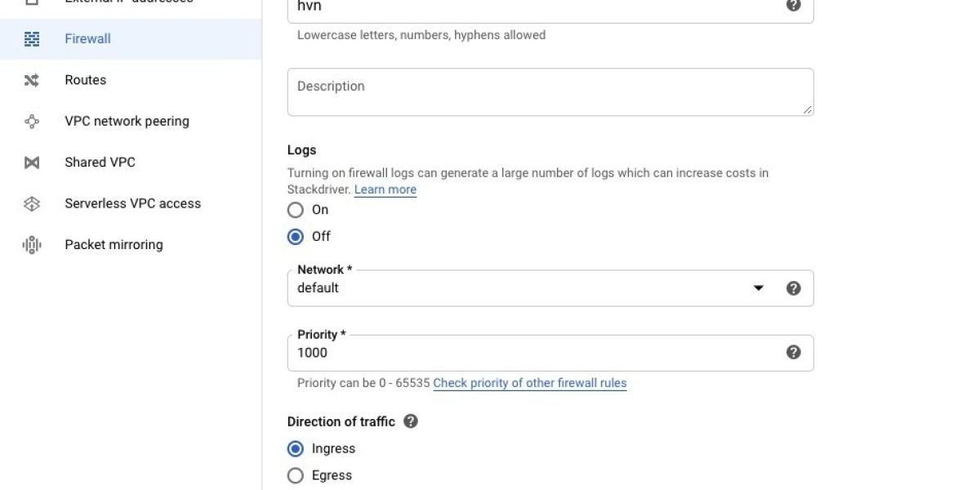Select Ingress traffic direction
Screen dimensions: 980x490
point(296,449)
